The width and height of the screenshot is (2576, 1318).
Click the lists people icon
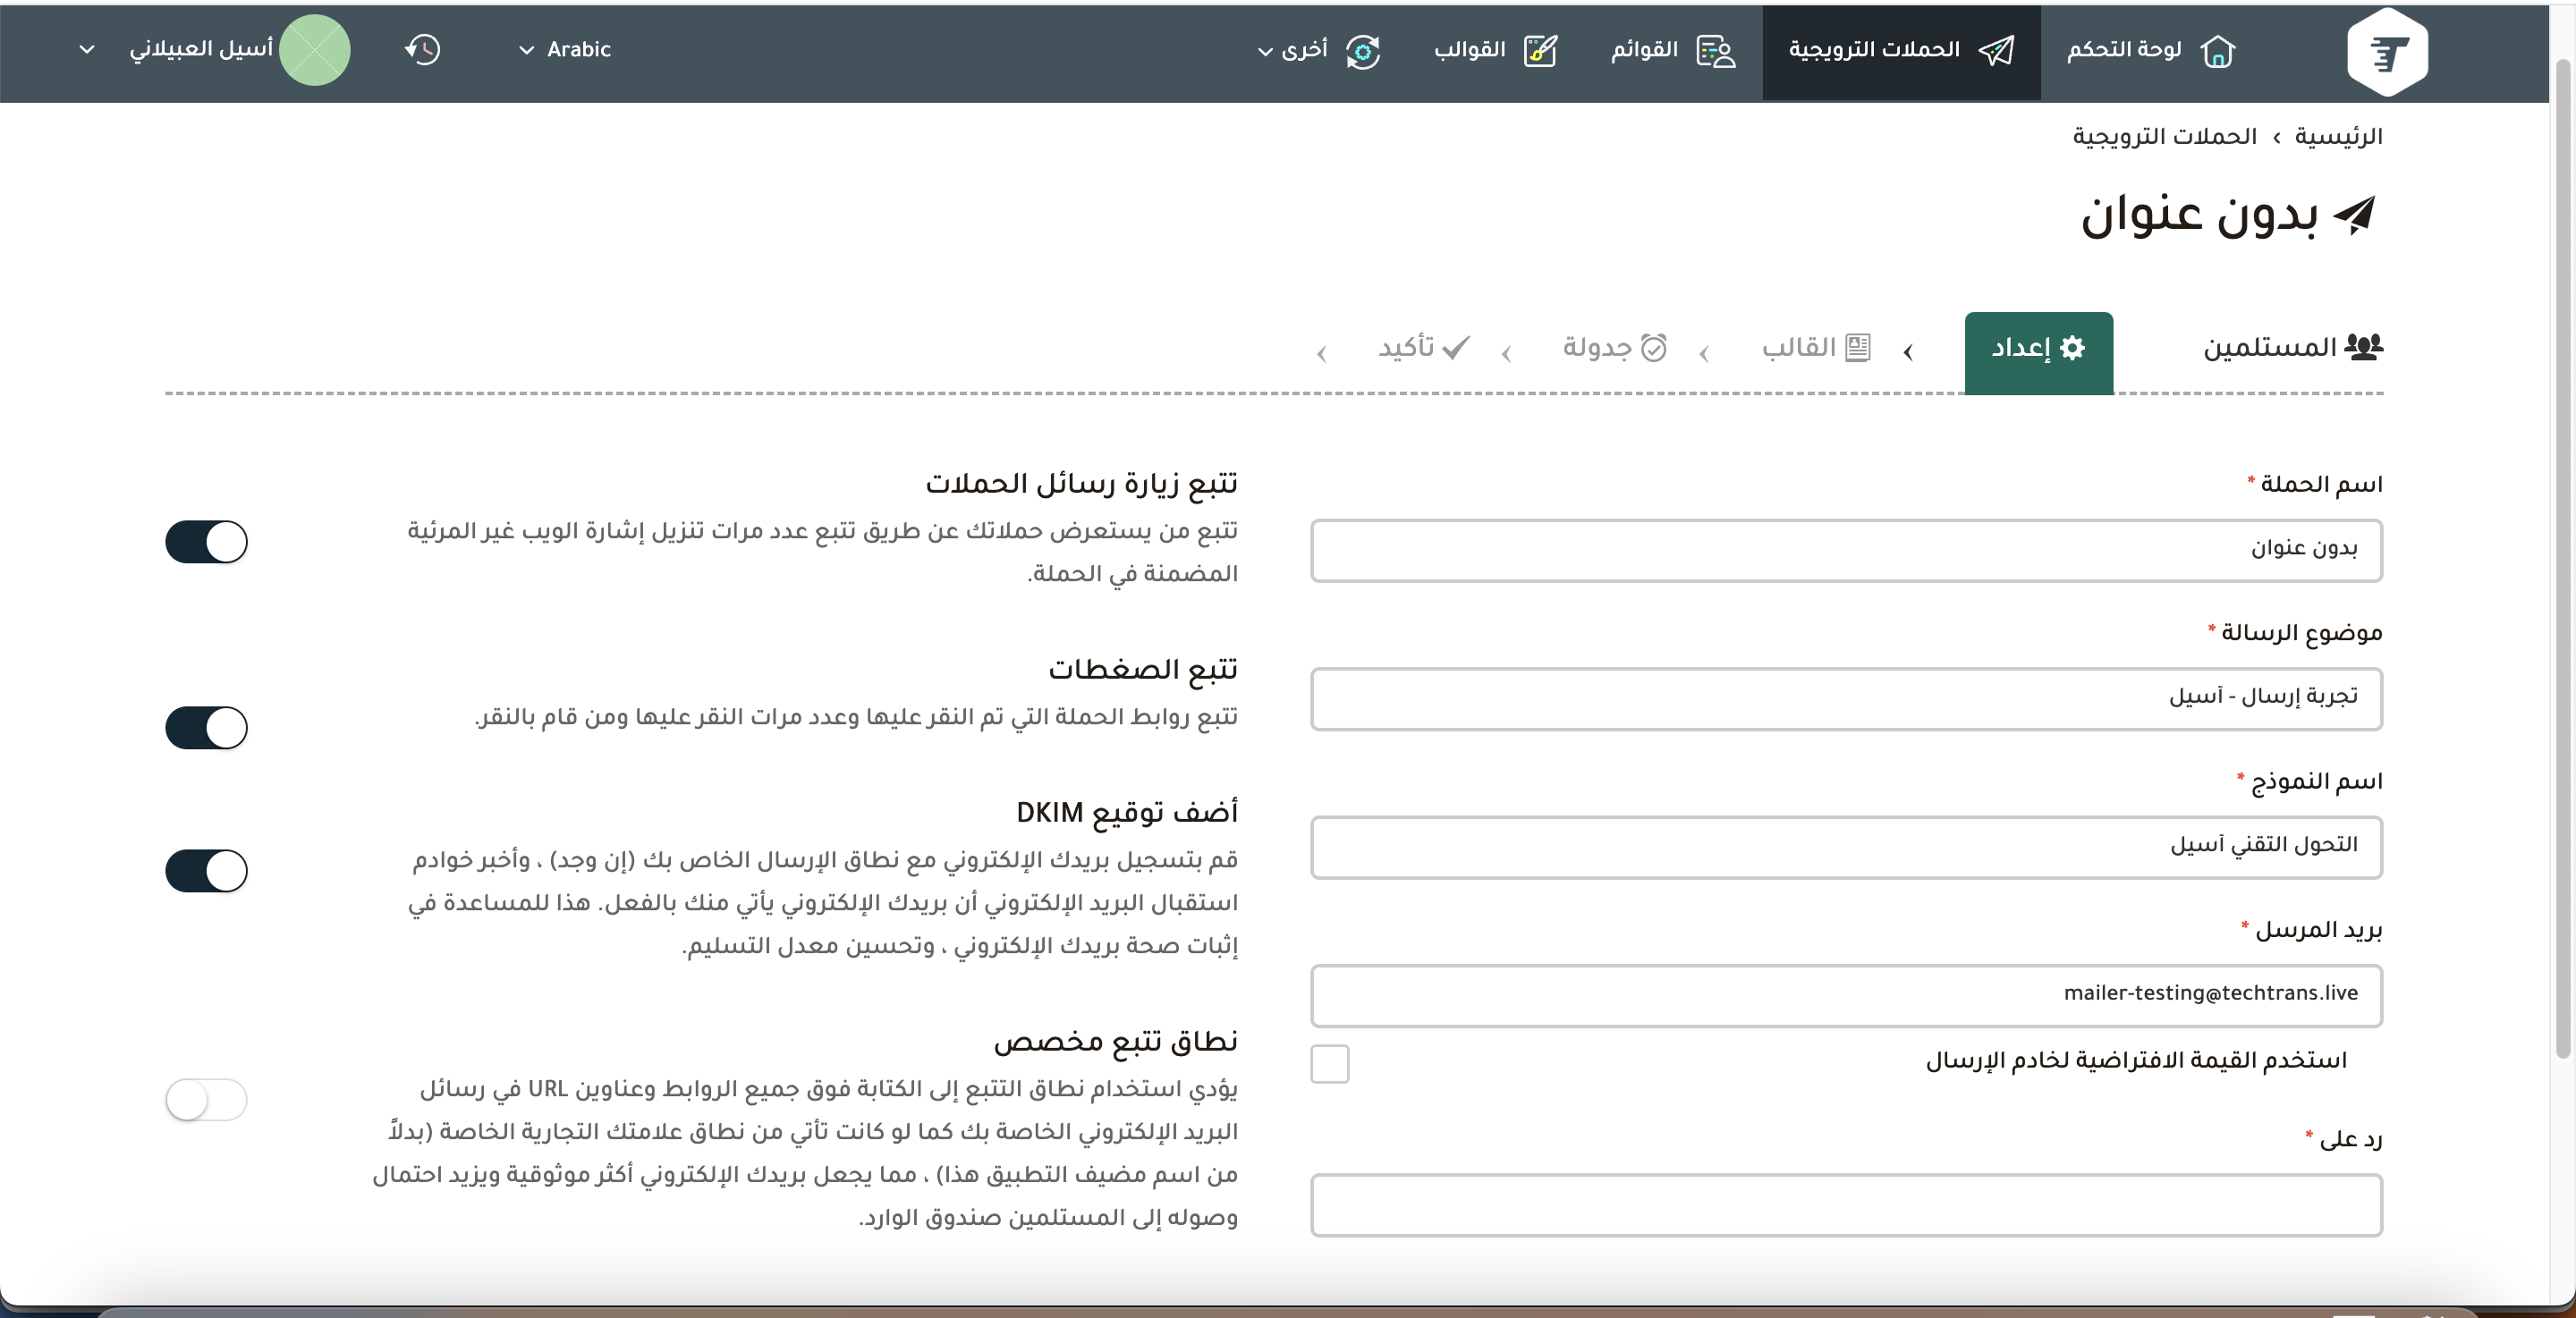point(1716,51)
